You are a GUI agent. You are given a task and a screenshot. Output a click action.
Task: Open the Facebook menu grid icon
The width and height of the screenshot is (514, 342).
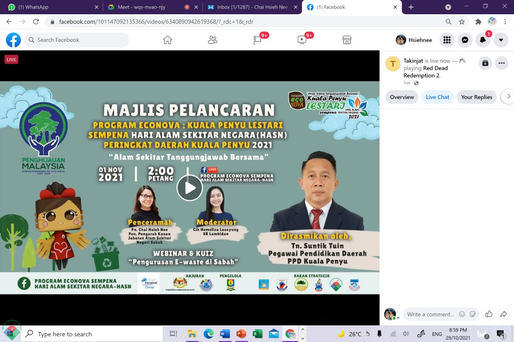447,40
